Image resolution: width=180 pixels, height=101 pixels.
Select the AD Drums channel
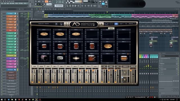click(11, 70)
